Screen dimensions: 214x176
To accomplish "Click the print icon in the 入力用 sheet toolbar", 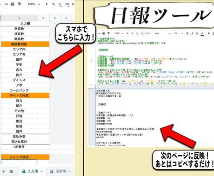I will pos(13,4).
